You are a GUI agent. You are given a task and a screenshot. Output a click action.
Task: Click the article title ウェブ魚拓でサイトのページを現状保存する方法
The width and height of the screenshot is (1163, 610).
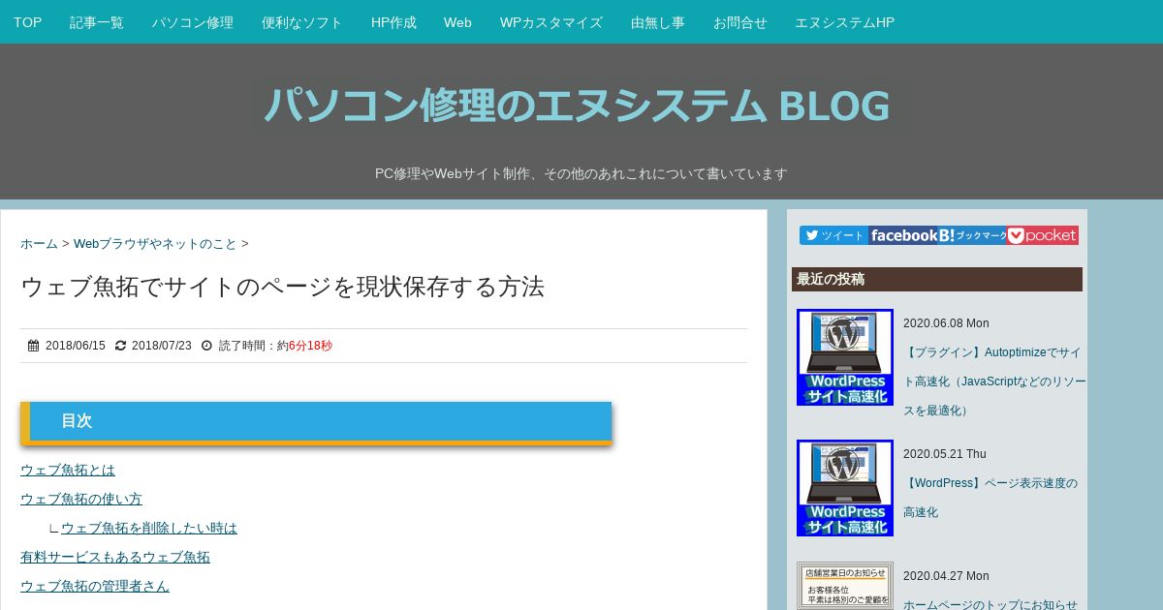click(x=282, y=287)
